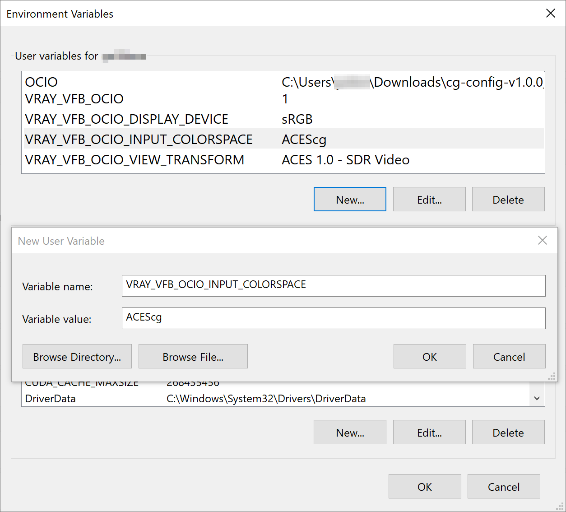Delete the selected user variable
Viewport: 566px width, 512px height.
coord(508,199)
